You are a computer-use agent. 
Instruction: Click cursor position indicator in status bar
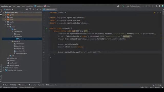pyautogui.click(x=142, y=87)
